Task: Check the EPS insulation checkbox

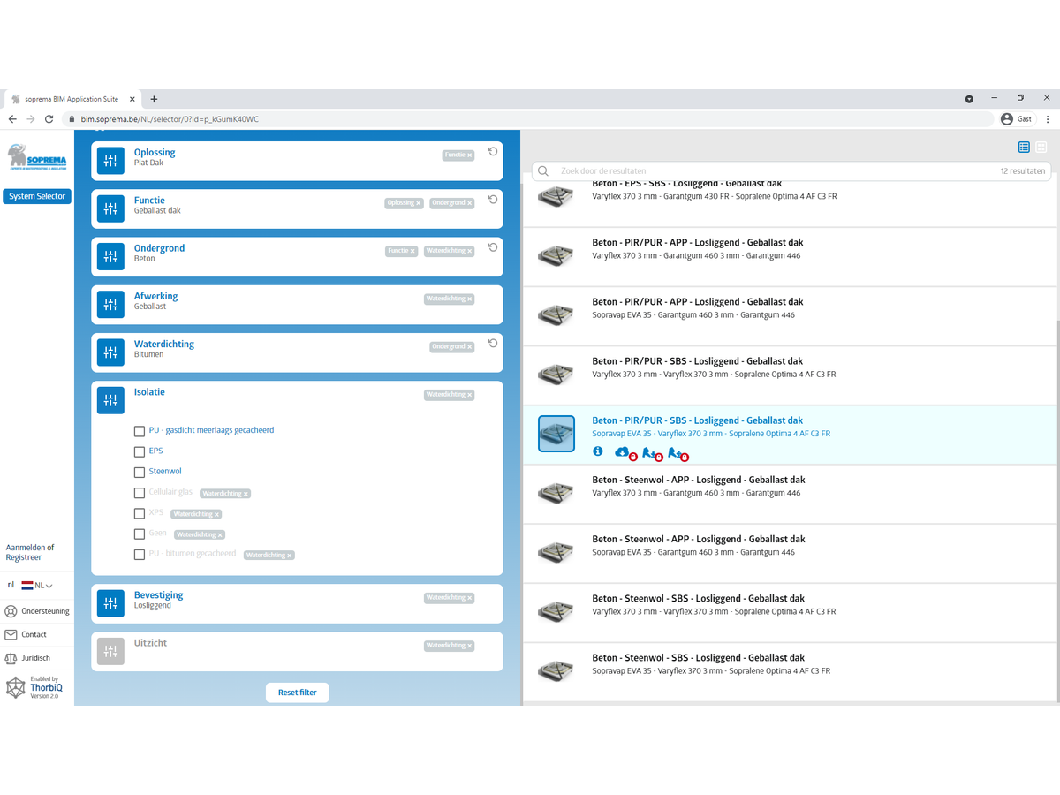Action: tap(140, 451)
